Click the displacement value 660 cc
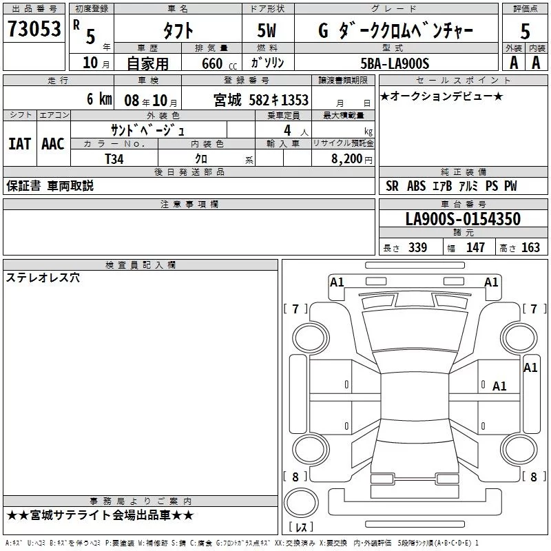 (219, 64)
